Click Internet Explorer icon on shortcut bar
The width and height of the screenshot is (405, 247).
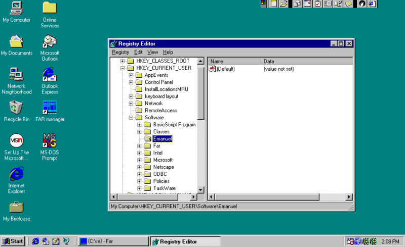pyautogui.click(x=372, y=4)
